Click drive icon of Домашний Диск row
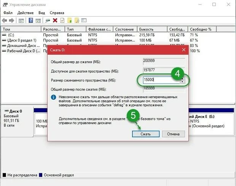Image resolution: width=236 pixels, height=186 pixels. coord(4,46)
